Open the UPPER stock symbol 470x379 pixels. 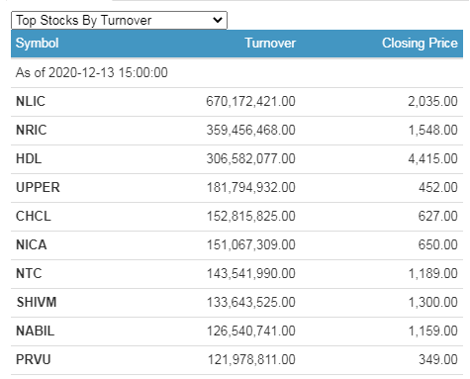pyautogui.click(x=38, y=187)
